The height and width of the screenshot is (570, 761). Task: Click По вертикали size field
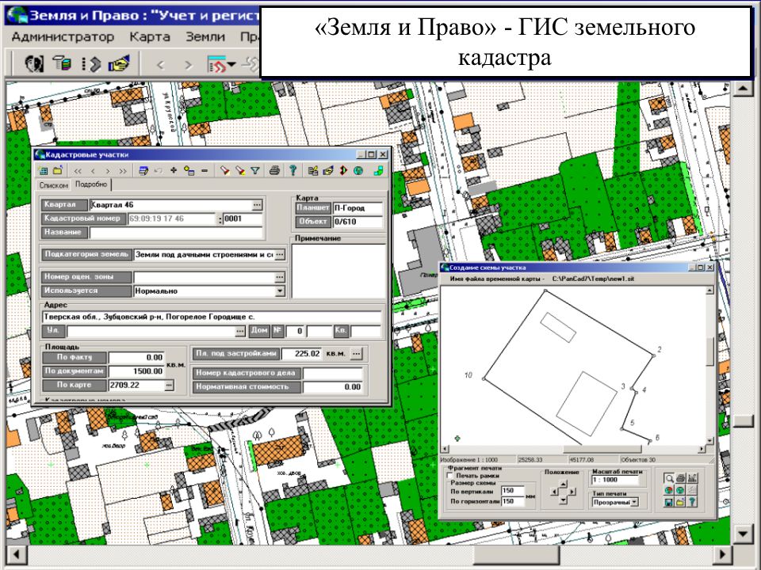pyautogui.click(x=513, y=491)
